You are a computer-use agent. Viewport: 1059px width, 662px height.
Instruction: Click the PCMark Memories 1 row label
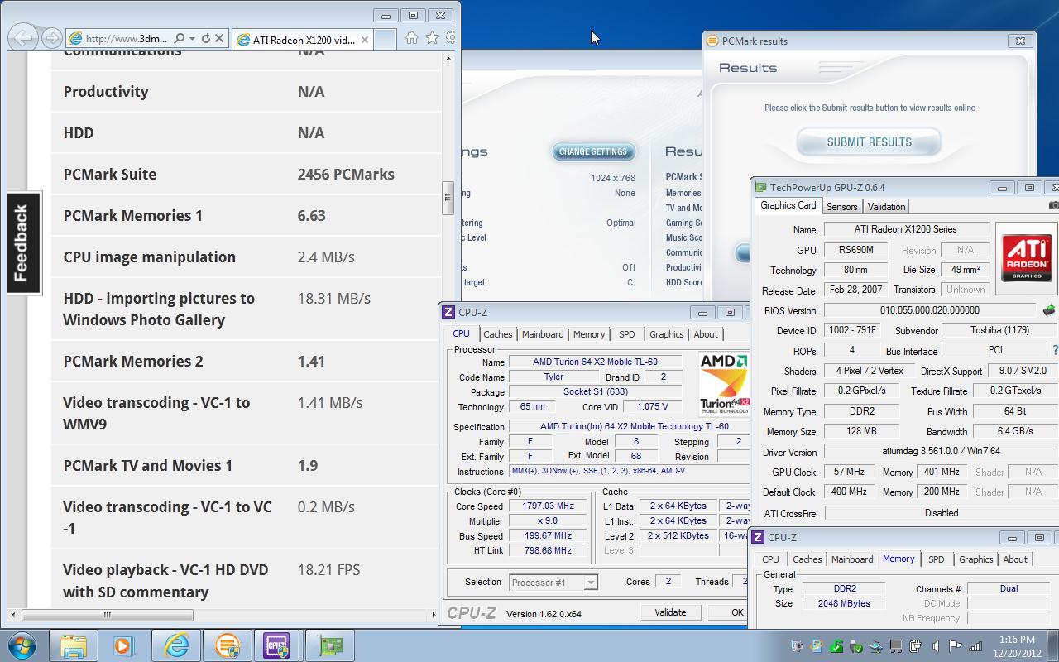pyautogui.click(x=132, y=216)
